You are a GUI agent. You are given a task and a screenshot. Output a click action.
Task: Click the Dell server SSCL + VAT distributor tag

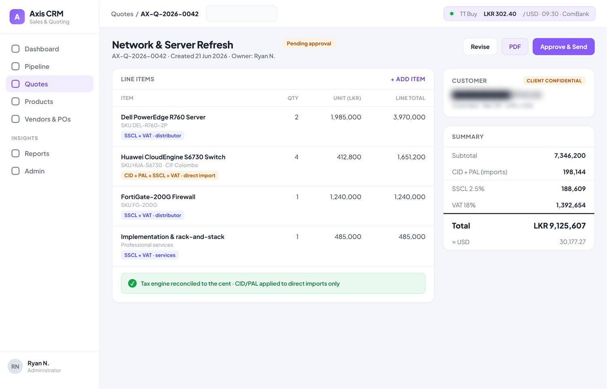point(153,136)
